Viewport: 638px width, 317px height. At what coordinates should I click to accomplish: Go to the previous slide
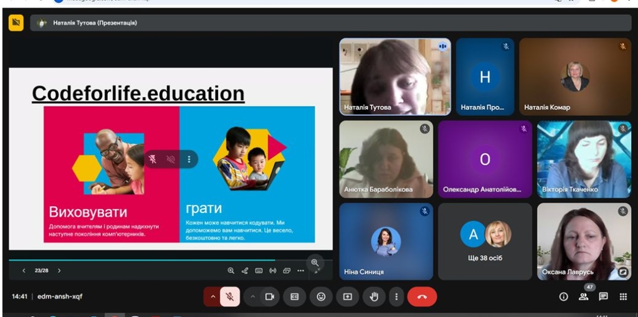(24, 270)
